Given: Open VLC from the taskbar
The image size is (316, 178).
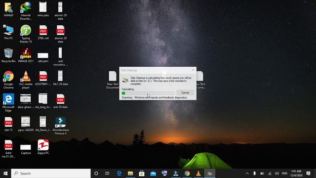Looking at the screenshot, I should 198,174.
